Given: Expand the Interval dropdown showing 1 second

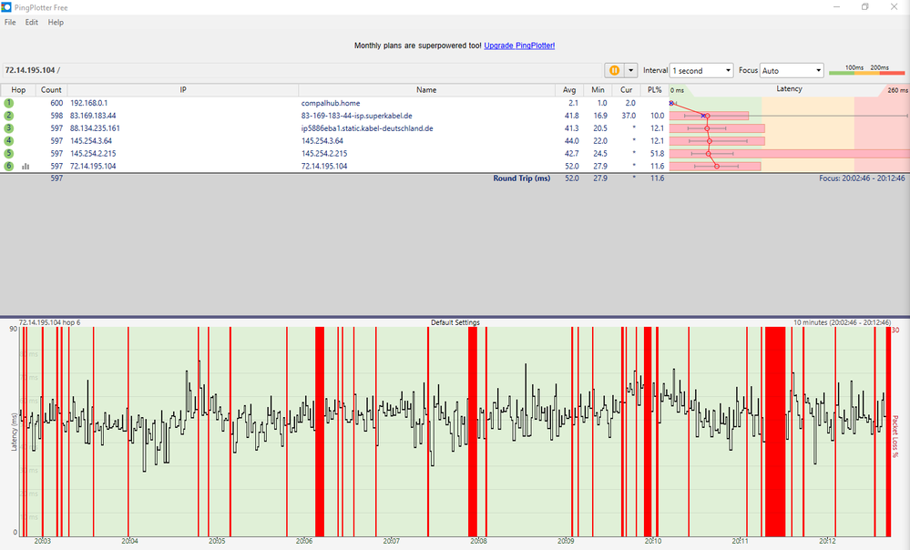Looking at the screenshot, I should click(700, 70).
